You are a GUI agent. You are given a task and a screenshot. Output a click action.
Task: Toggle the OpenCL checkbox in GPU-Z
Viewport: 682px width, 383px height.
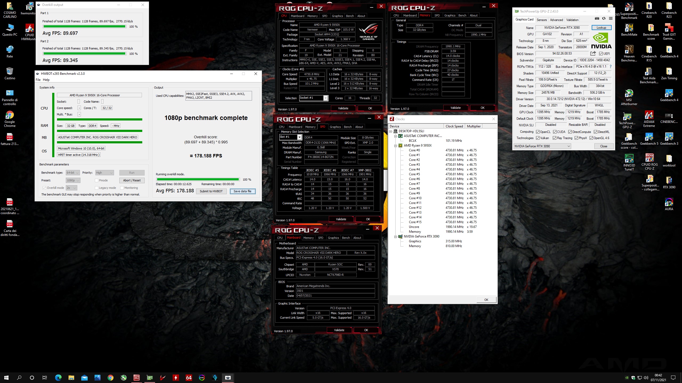tap(538, 132)
